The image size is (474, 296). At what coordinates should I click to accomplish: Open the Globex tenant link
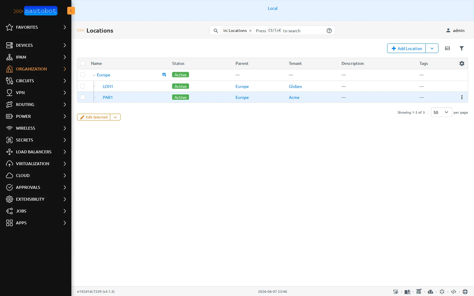click(x=295, y=86)
